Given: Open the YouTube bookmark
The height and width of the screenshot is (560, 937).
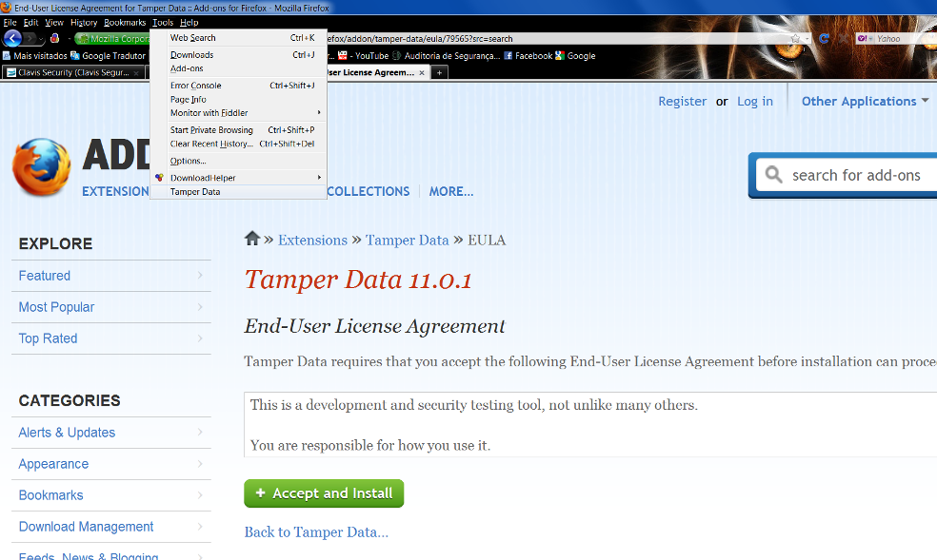Looking at the screenshot, I should click(364, 55).
